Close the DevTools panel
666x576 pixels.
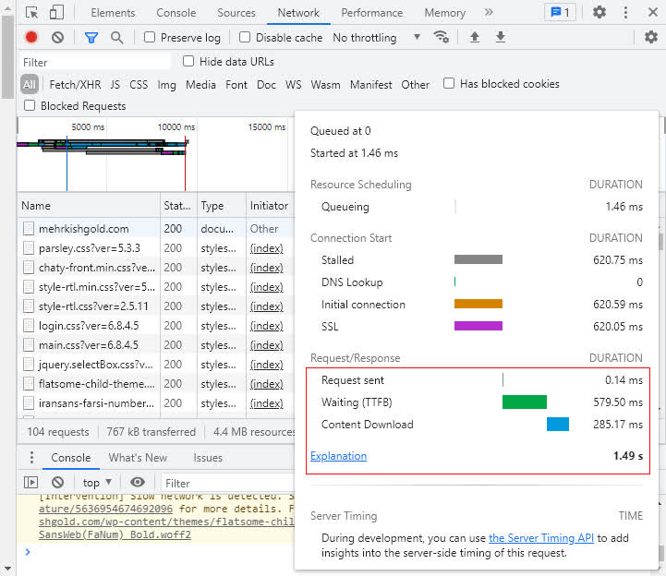click(653, 12)
